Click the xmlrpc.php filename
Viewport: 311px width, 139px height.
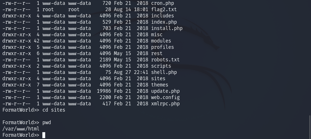[165, 104]
